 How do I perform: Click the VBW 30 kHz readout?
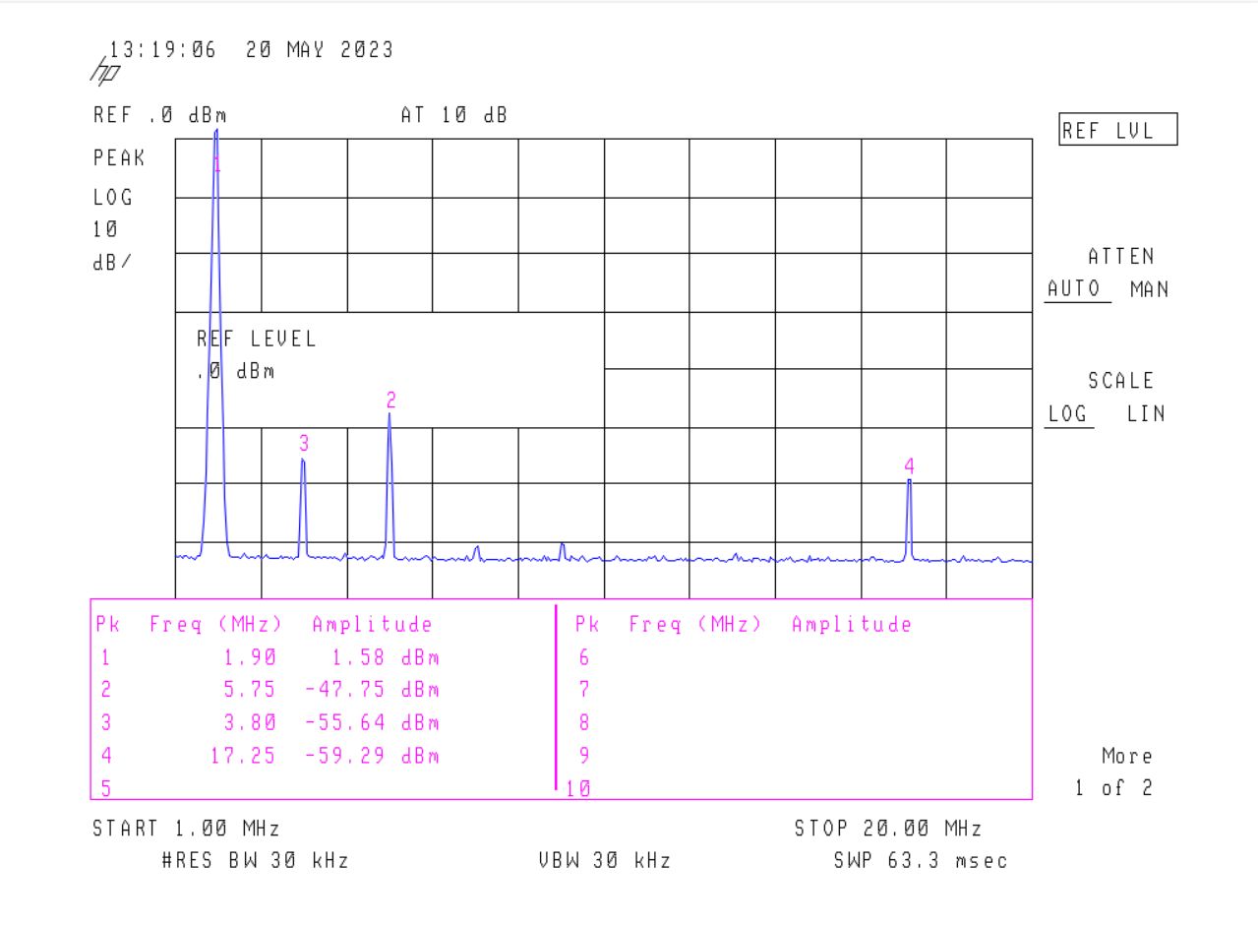pos(604,861)
